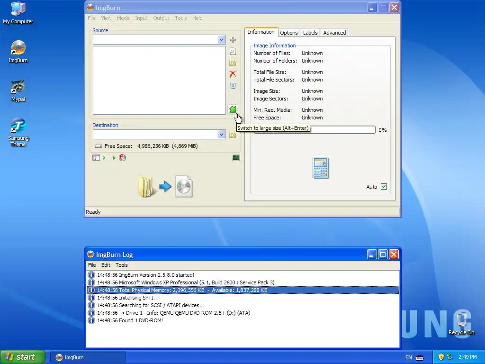
Task: Click the large folder-to-disc Build image
Action: pos(165,186)
